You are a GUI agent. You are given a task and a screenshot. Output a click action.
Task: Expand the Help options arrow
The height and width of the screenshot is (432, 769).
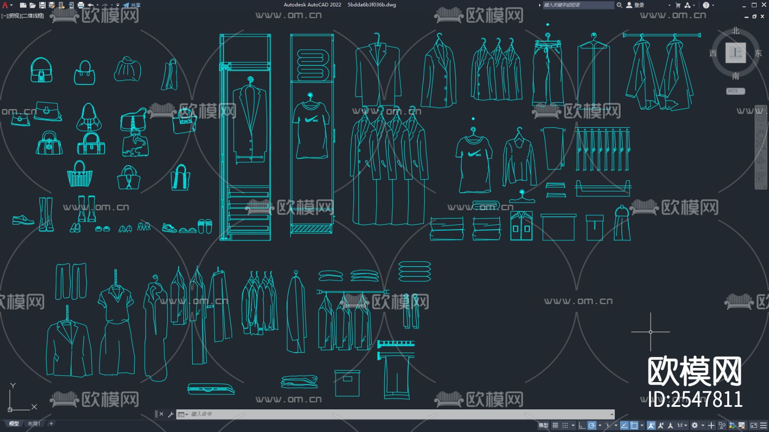click(x=713, y=5)
